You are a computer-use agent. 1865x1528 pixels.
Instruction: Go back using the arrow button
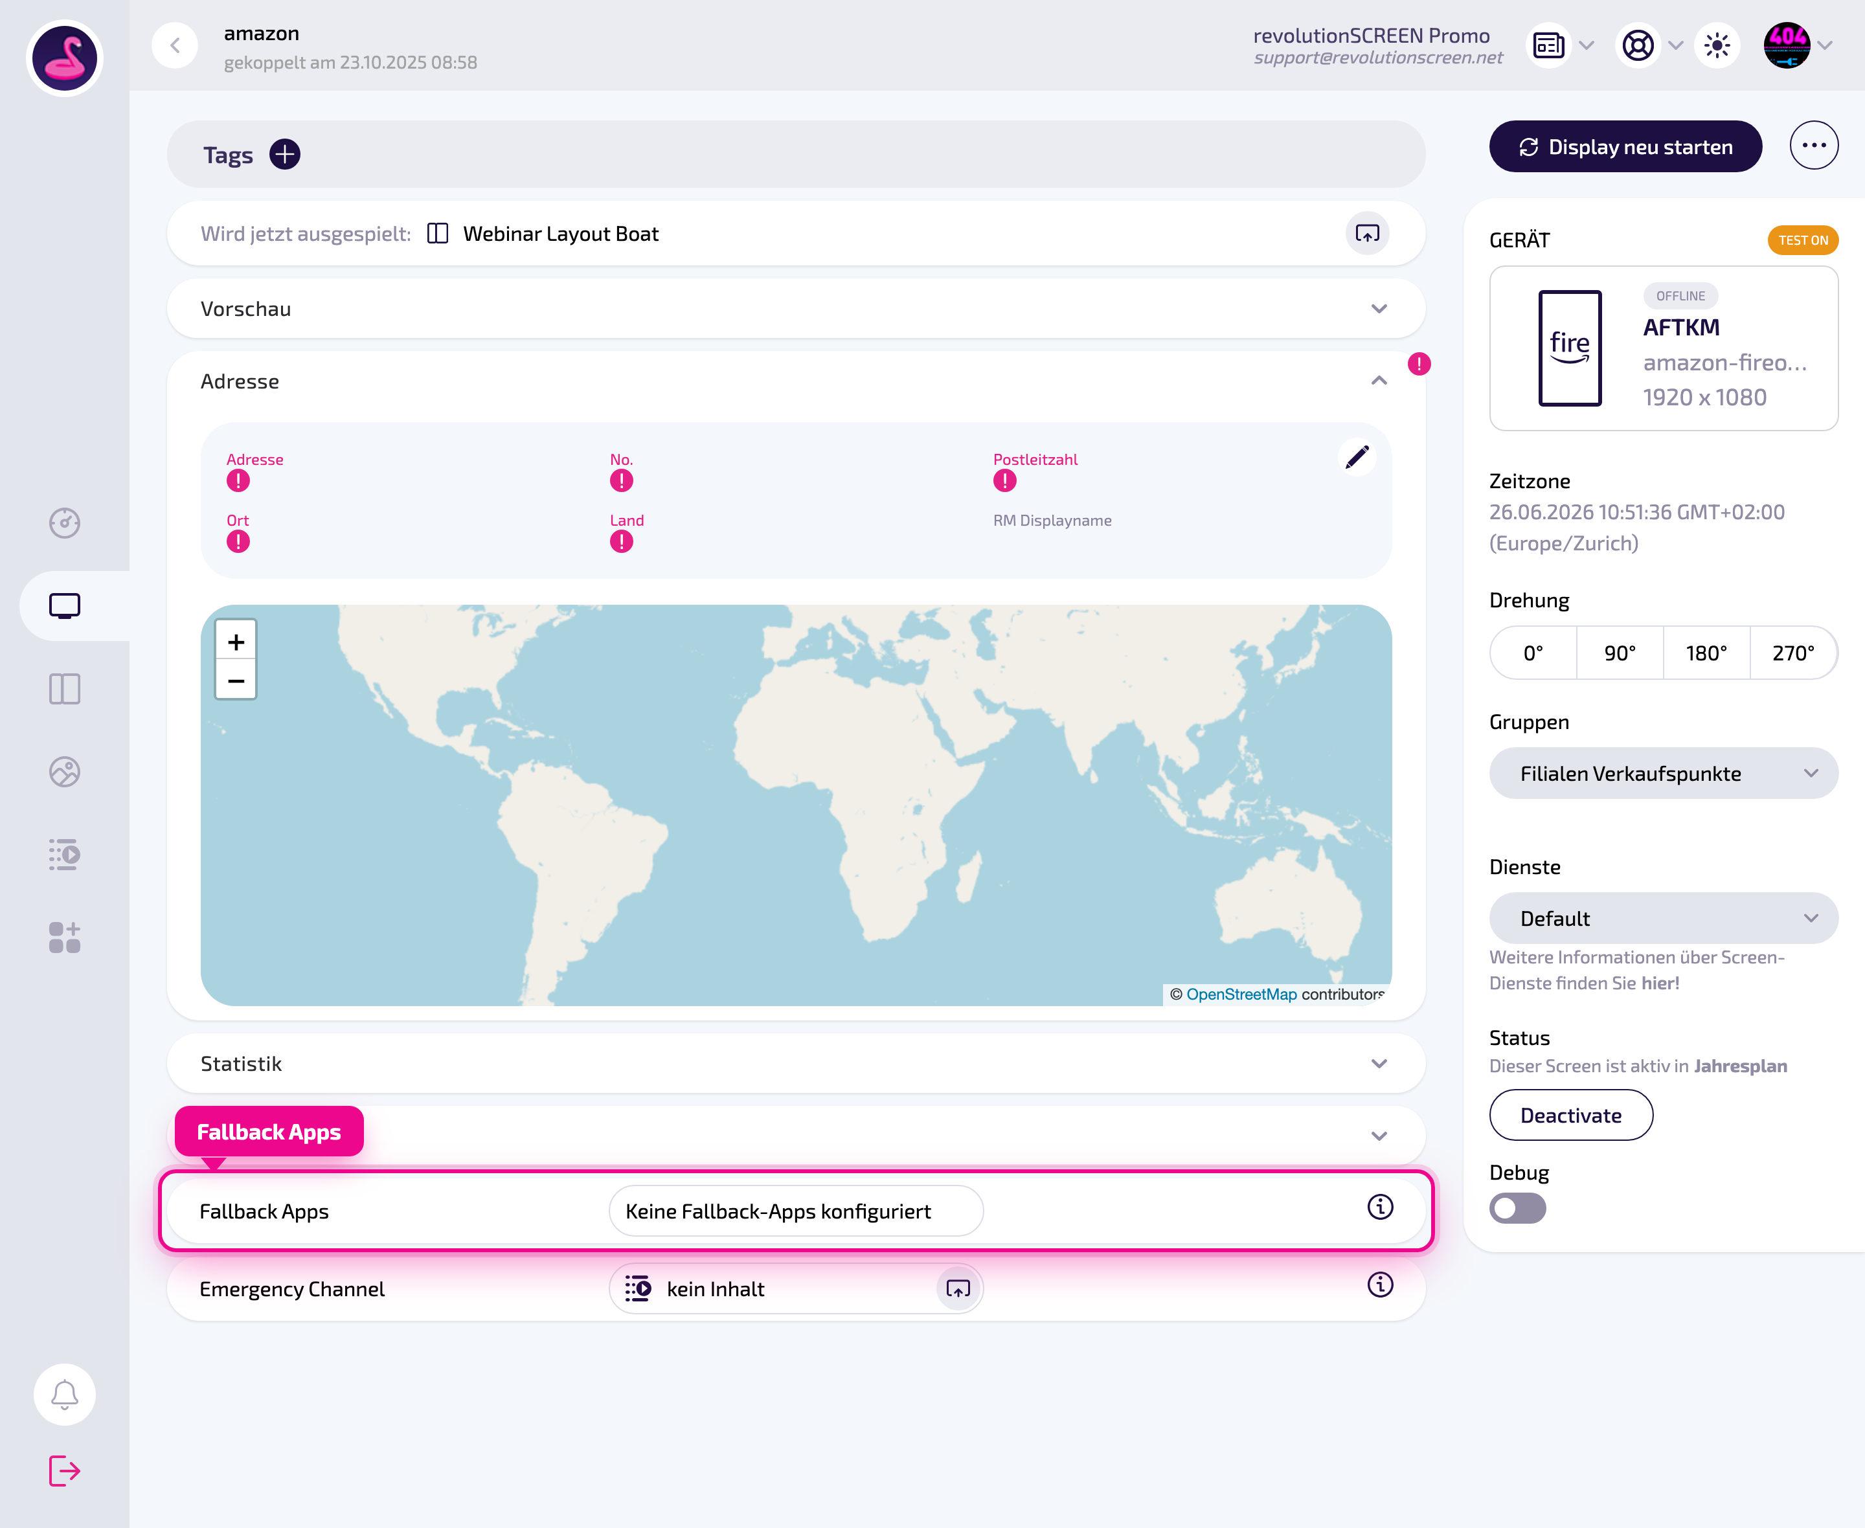175,46
